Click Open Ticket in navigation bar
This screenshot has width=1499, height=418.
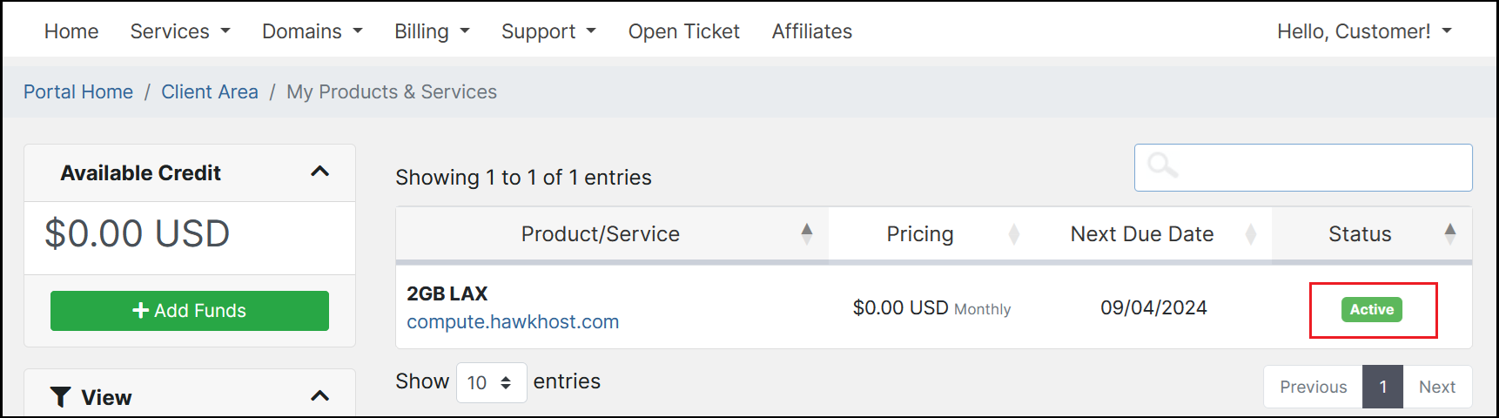[684, 31]
